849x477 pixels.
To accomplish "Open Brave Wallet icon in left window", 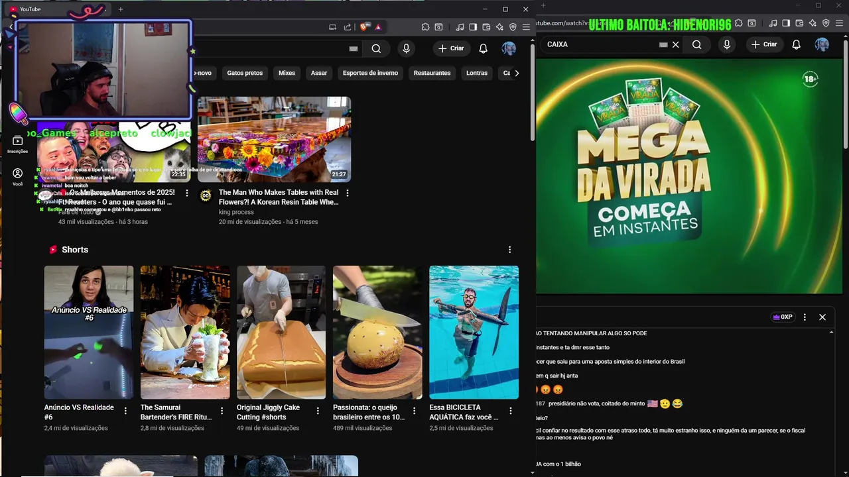I will pyautogui.click(x=486, y=27).
